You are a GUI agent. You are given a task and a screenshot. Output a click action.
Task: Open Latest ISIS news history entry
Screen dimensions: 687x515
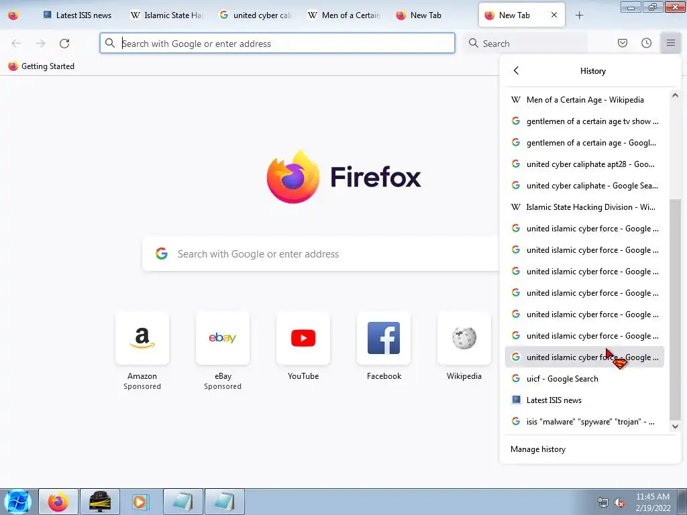pos(584,400)
